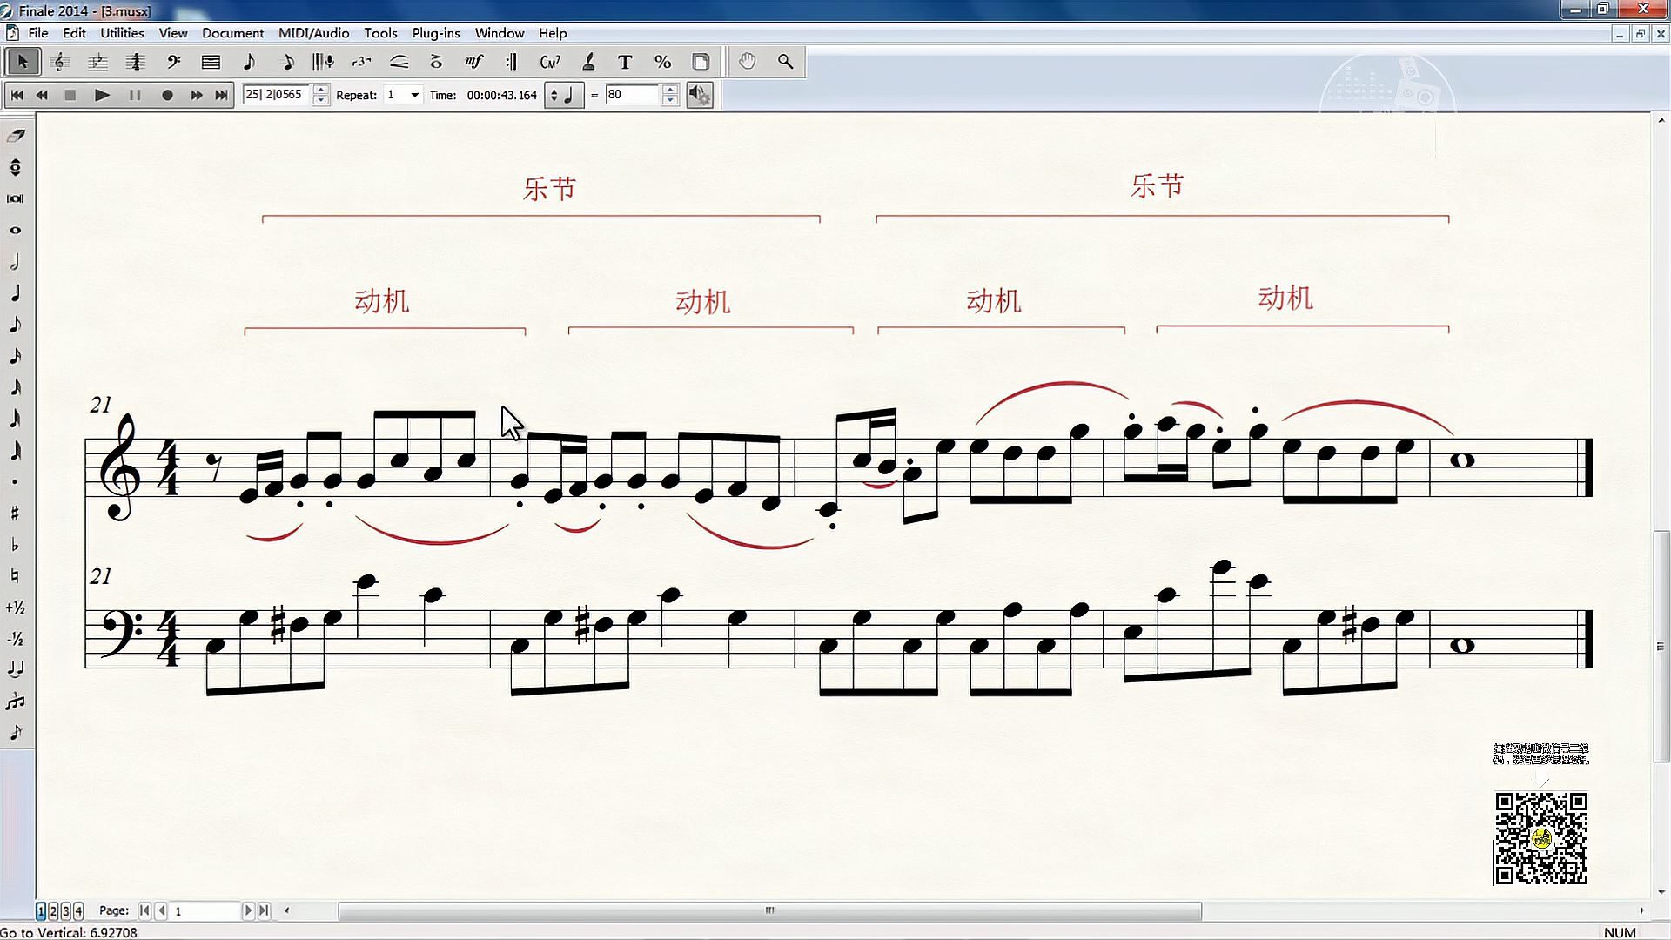Select the Simple Entry tool

[x=248, y=62]
